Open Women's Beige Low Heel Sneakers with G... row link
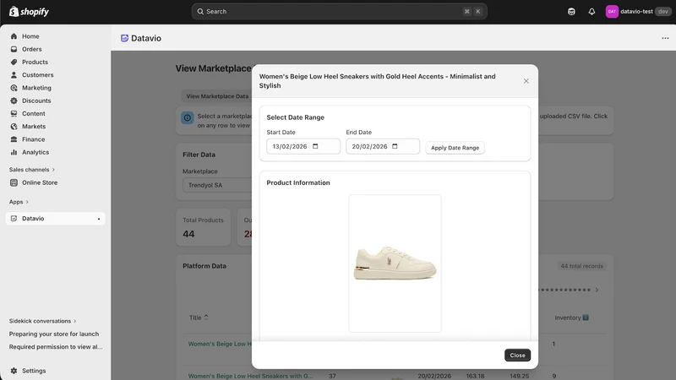 [x=250, y=376]
